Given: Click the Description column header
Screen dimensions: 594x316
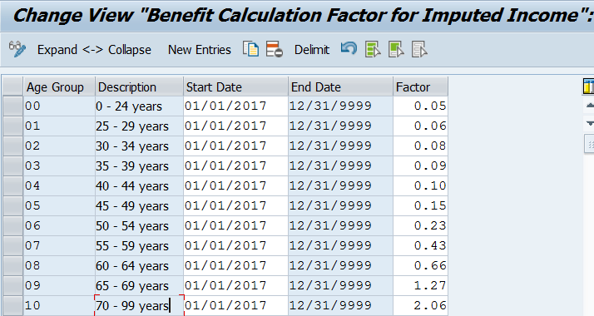Looking at the screenshot, I should tap(139, 86).
